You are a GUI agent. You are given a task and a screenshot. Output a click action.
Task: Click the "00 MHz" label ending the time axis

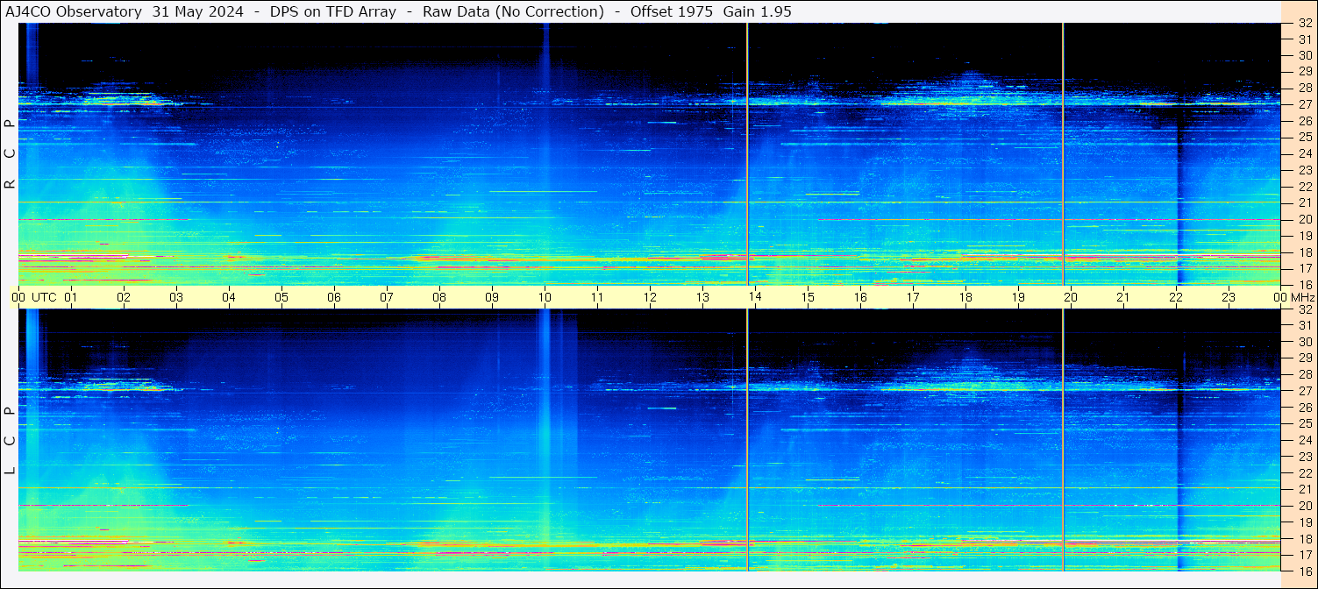[x=1294, y=297]
